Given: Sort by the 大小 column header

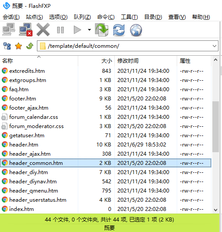Looking at the screenshot, I should pyautogui.click(x=96, y=61).
